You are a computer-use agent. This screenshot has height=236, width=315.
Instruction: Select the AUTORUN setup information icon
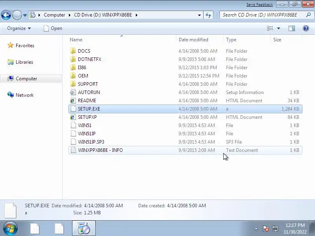pyautogui.click(x=73, y=92)
